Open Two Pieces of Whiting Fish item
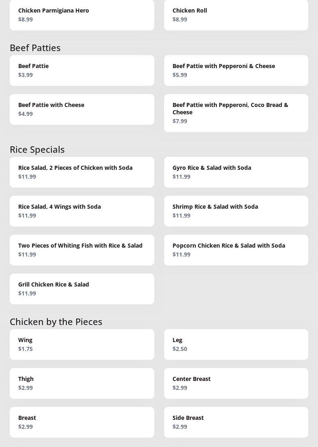Screen dimensions: 318x447 click(x=82, y=250)
